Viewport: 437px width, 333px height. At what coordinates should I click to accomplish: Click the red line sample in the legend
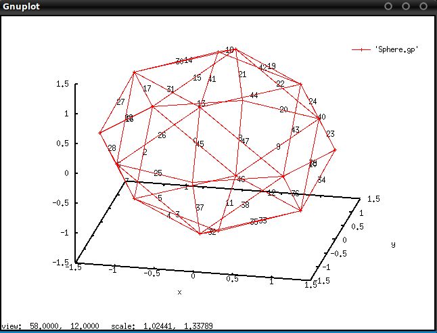(361, 49)
